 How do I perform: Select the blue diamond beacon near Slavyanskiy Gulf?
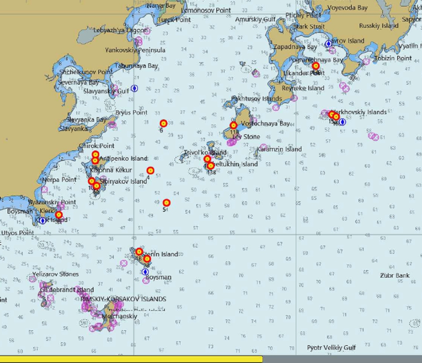(x=134, y=88)
